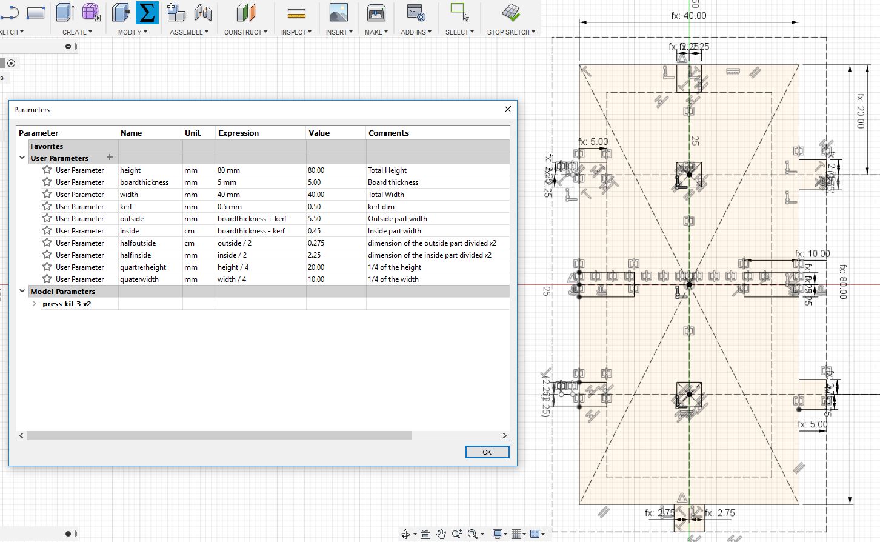This screenshot has width=880, height=542.
Task: Open the Orbit type dropdown arrow
Action: click(415, 535)
